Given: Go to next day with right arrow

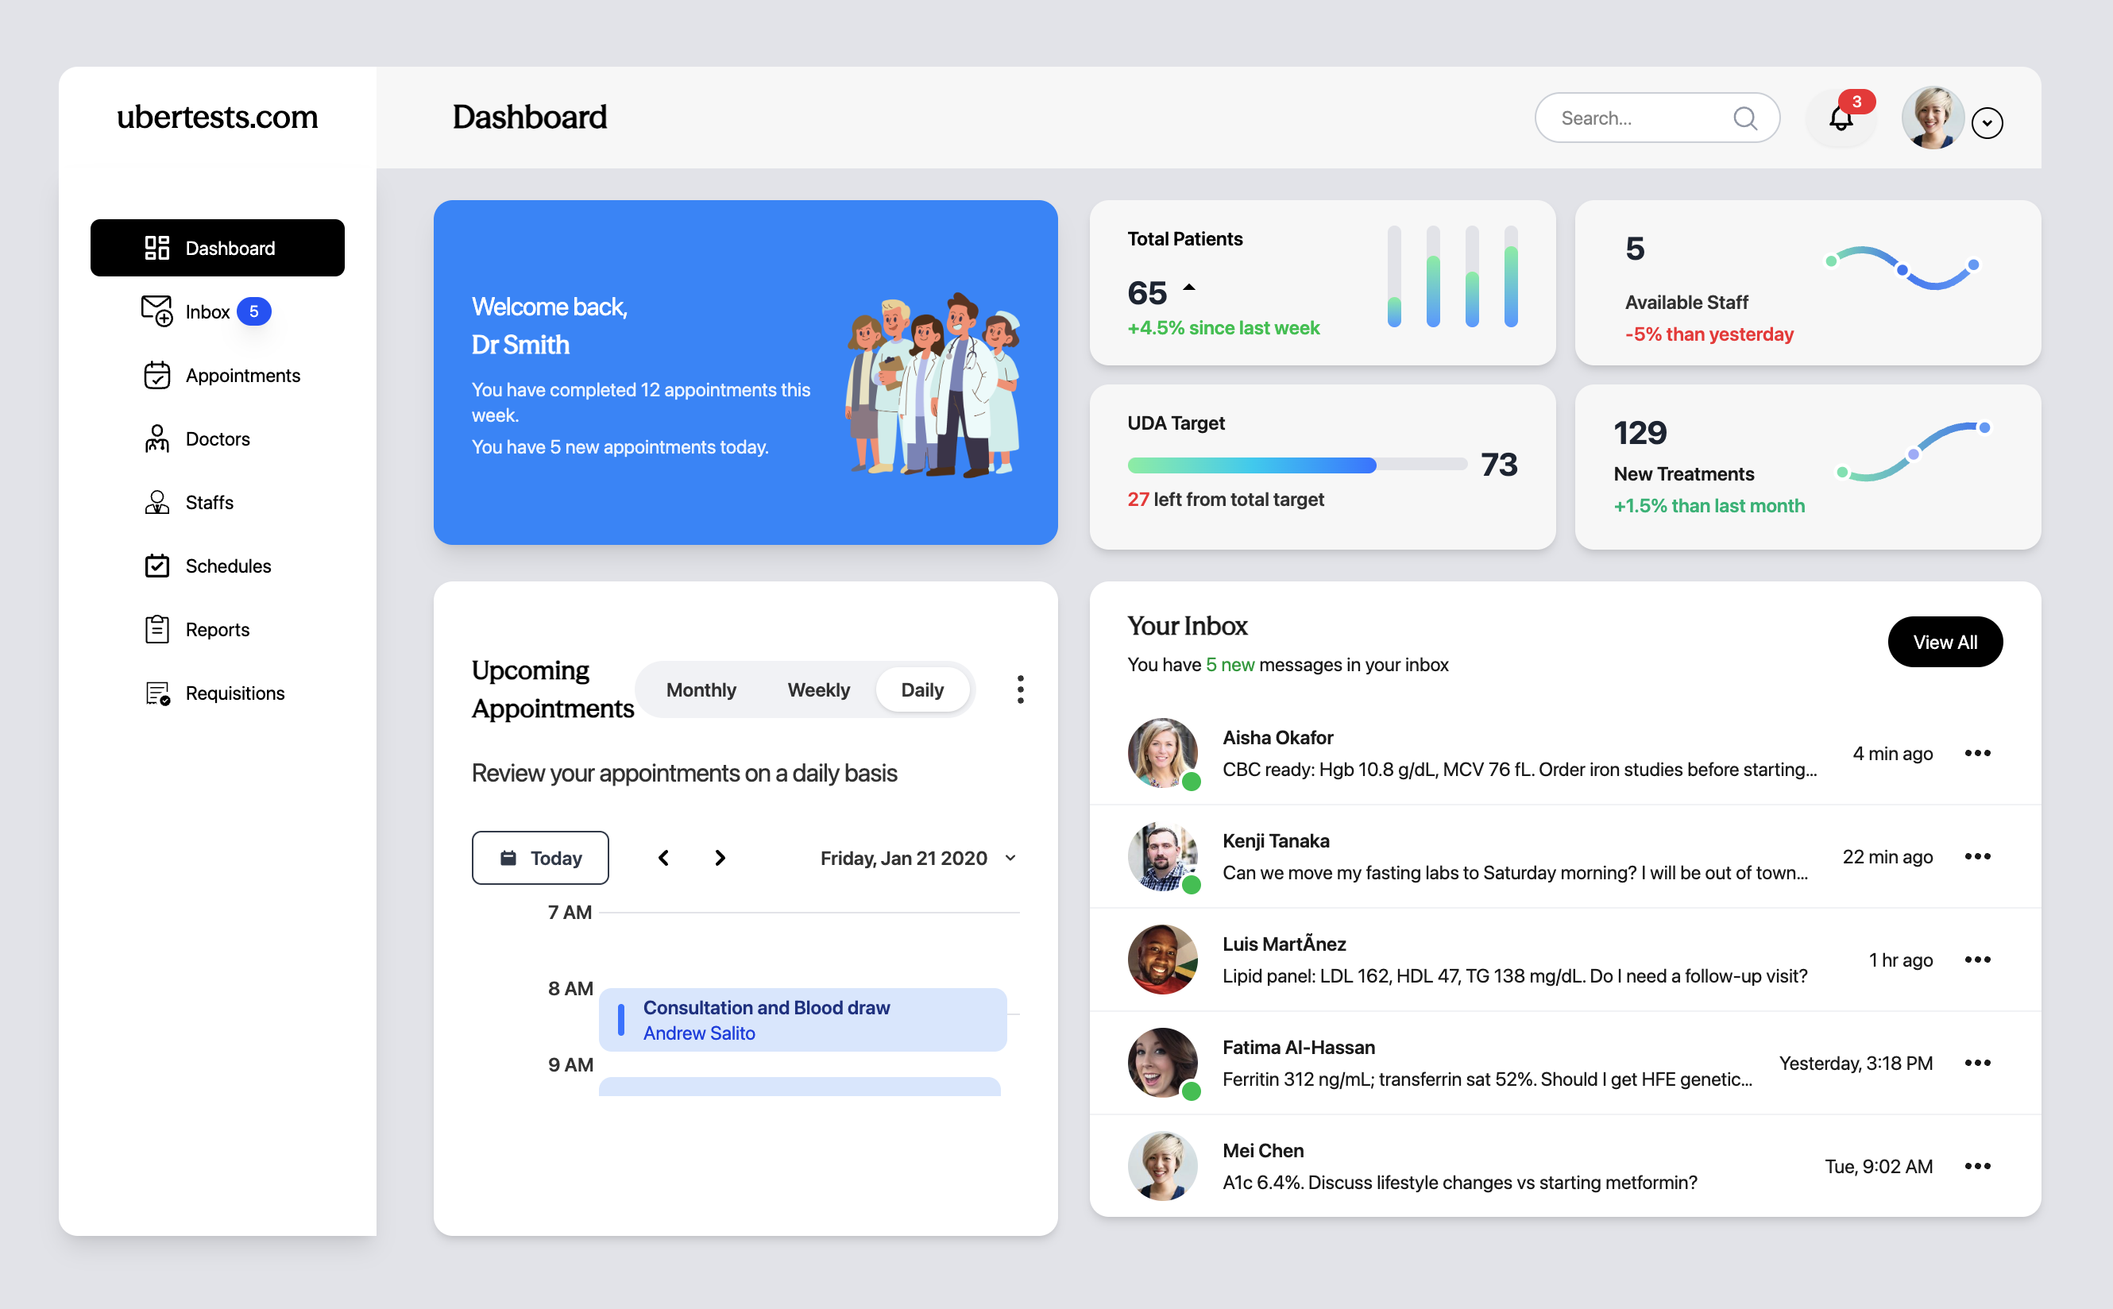Looking at the screenshot, I should tap(720, 858).
